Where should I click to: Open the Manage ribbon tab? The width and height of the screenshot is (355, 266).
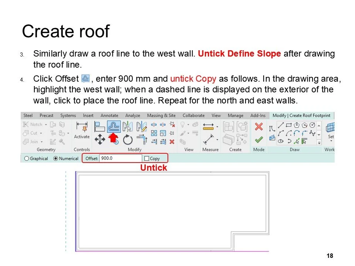(x=236, y=115)
